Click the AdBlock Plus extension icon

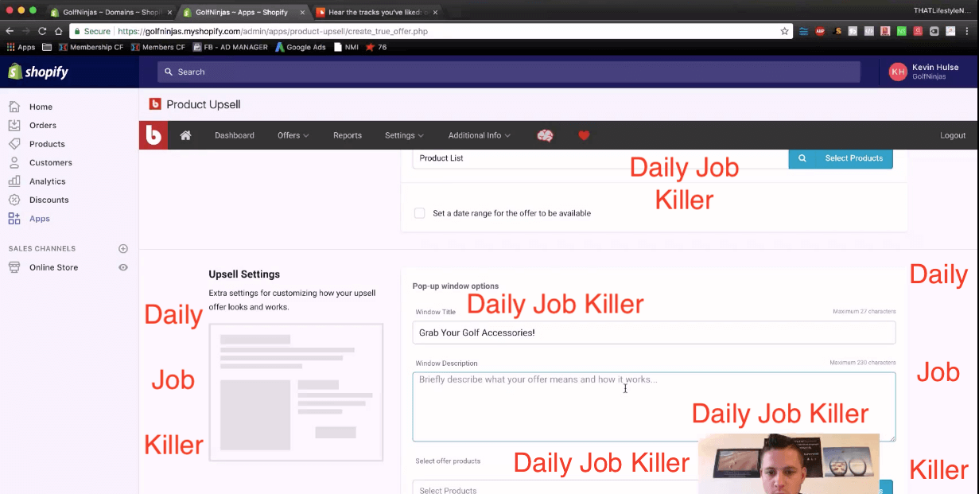(x=820, y=31)
